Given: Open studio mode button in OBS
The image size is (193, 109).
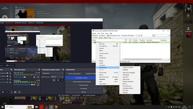Looking at the screenshot, I should [84, 85].
